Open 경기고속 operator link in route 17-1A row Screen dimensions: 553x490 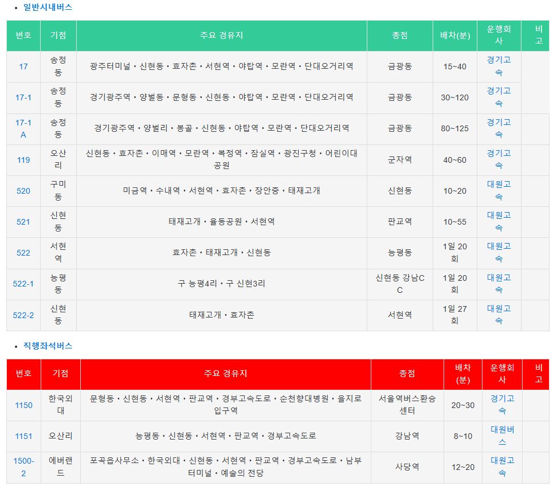[499, 128]
